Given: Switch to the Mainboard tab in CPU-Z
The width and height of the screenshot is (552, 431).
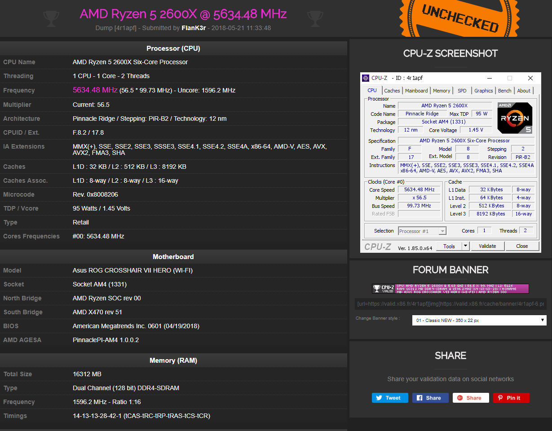Looking at the screenshot, I should pos(416,91).
